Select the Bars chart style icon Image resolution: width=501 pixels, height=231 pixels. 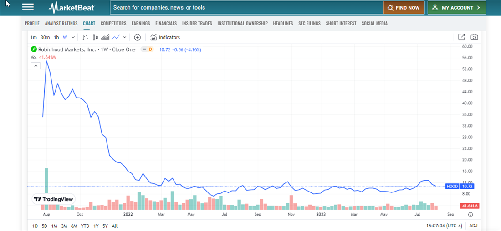click(x=86, y=37)
